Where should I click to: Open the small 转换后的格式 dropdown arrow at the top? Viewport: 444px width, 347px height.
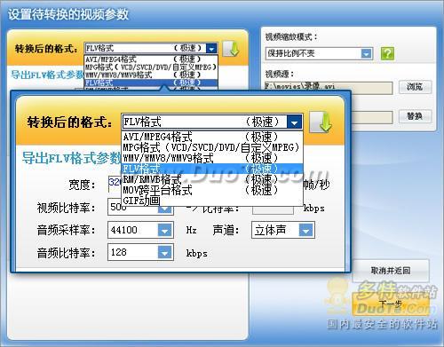211,49
